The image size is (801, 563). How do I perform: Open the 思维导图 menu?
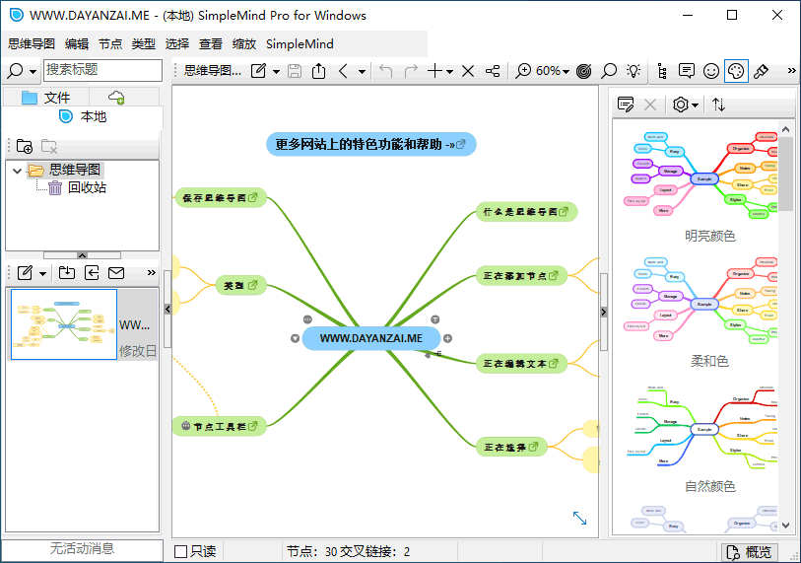pos(32,44)
